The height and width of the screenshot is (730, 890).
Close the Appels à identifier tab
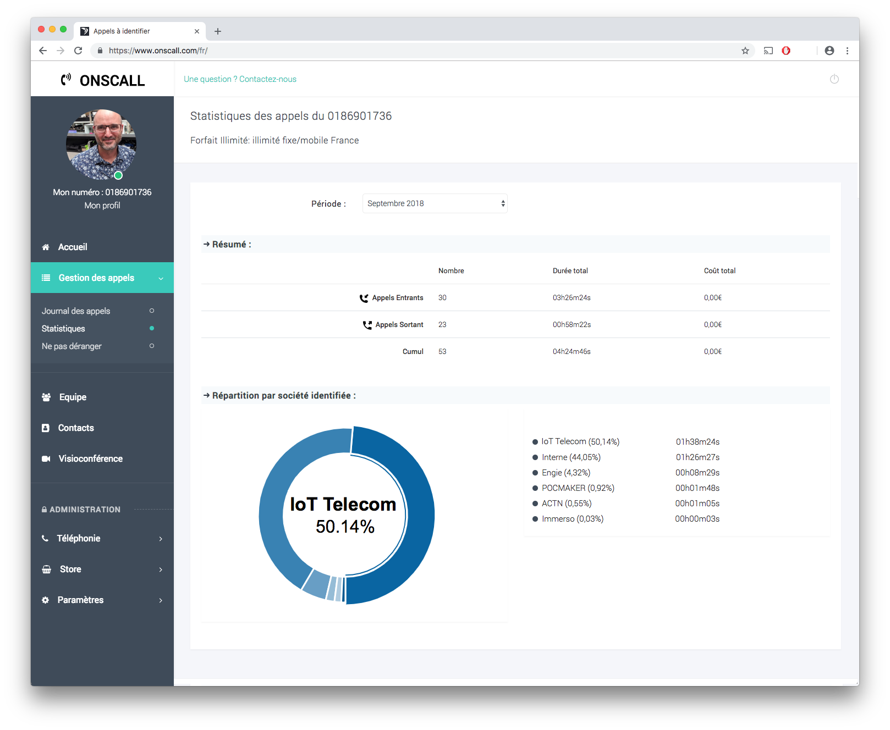pos(197,31)
